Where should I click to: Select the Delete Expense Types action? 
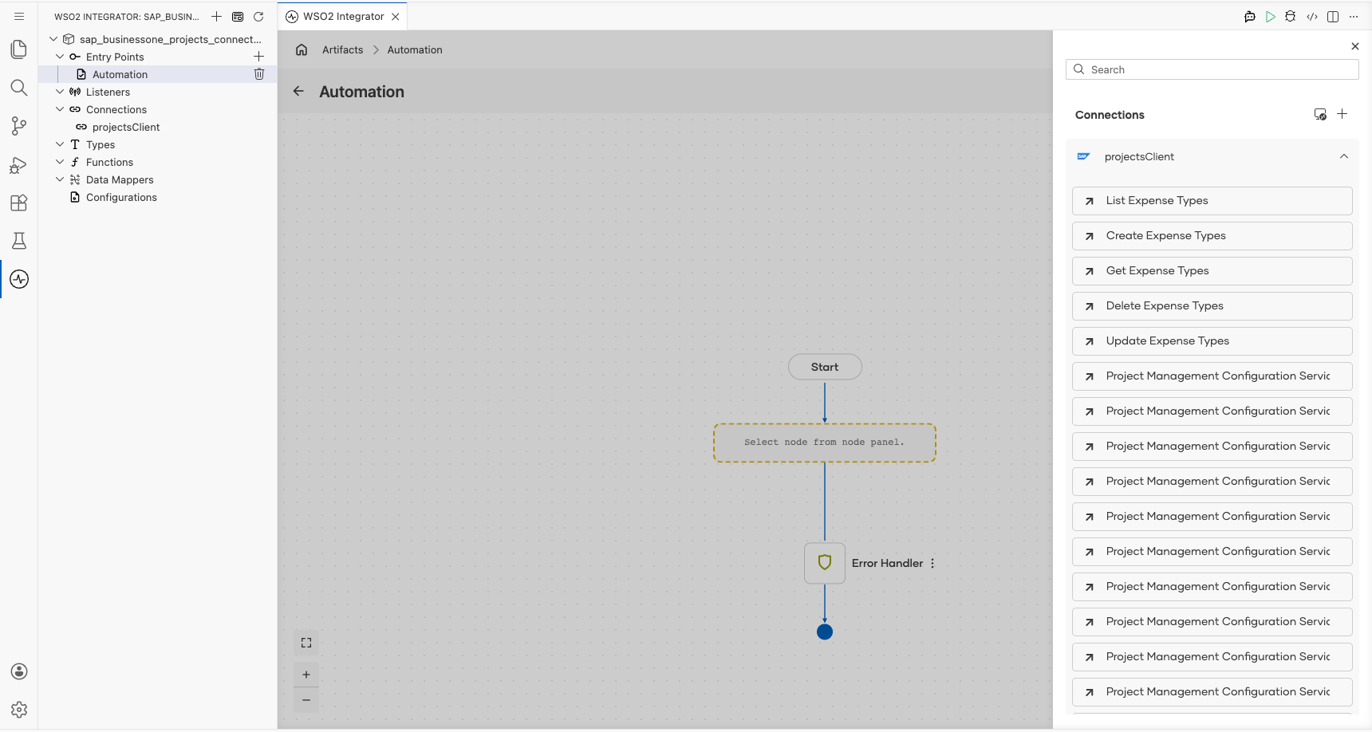click(1212, 306)
